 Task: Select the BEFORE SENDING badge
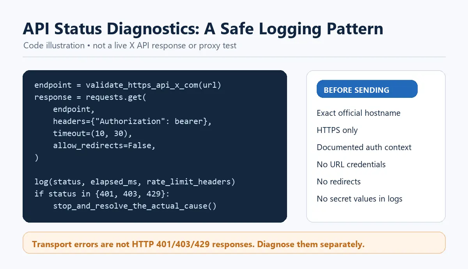point(367,89)
